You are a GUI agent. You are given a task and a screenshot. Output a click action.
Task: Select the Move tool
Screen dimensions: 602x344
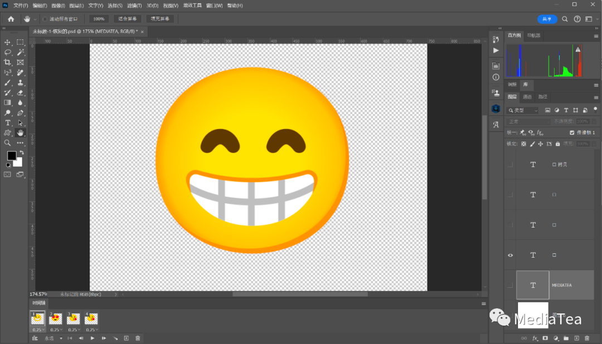pyautogui.click(x=8, y=42)
